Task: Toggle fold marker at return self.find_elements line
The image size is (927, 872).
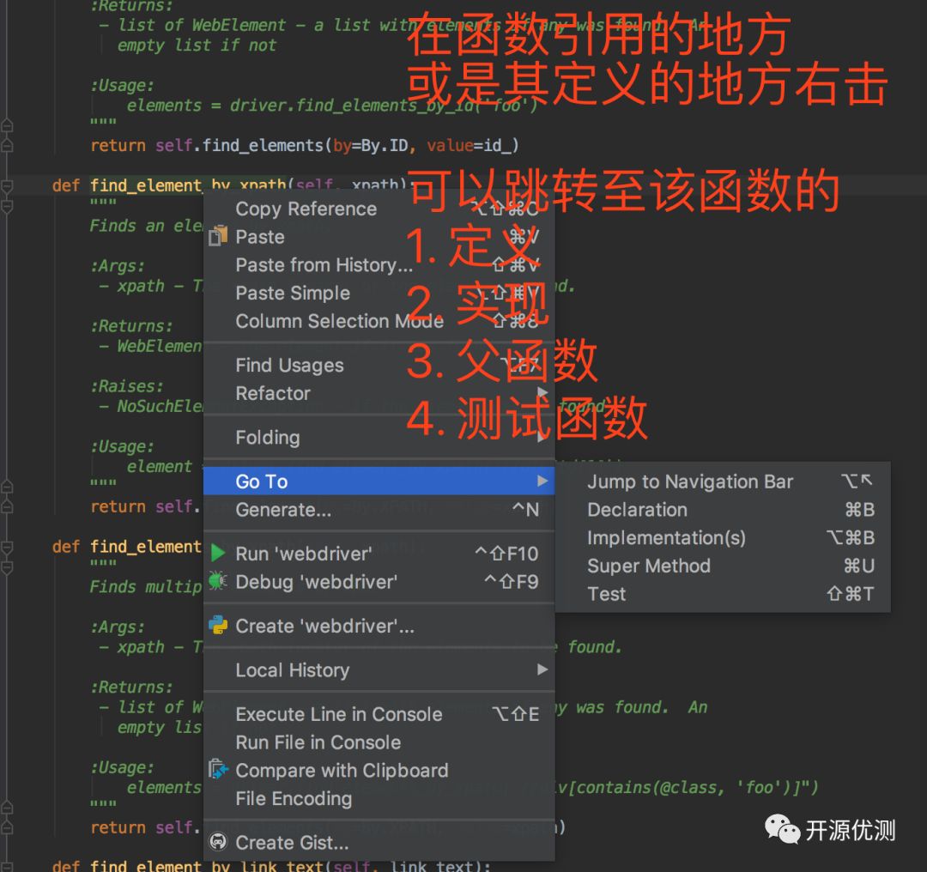Action: pos(7,145)
